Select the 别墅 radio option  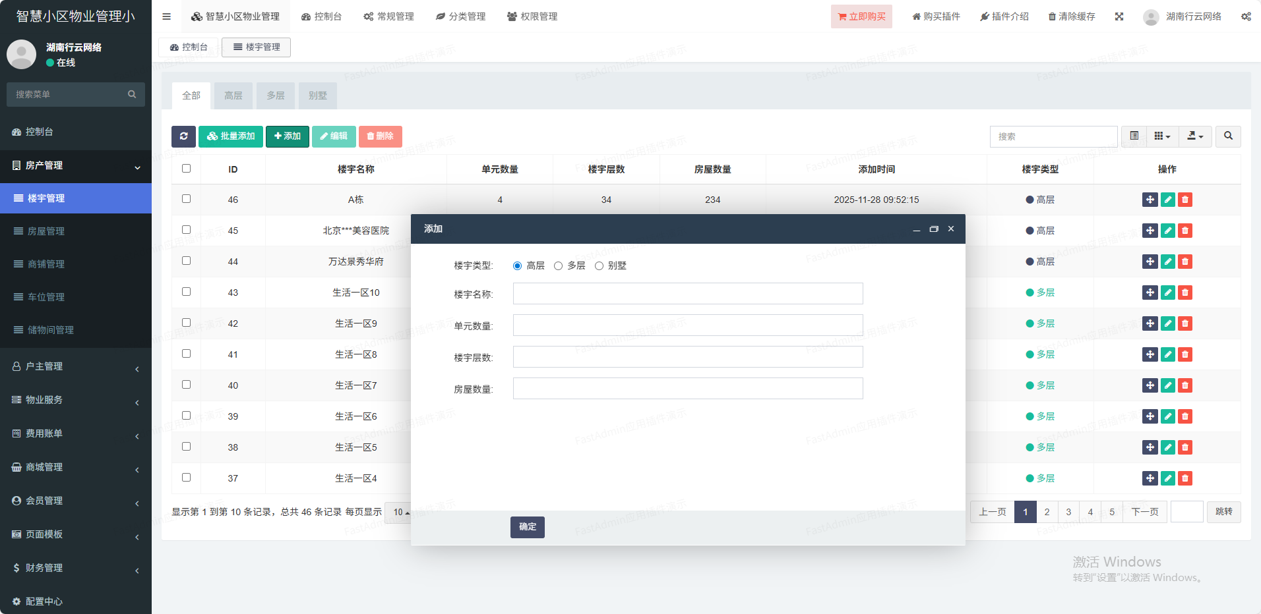[599, 266]
